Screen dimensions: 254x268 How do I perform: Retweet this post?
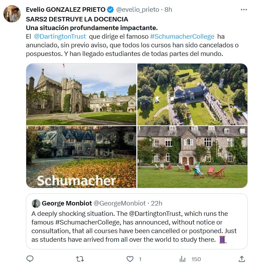(x=80, y=259)
